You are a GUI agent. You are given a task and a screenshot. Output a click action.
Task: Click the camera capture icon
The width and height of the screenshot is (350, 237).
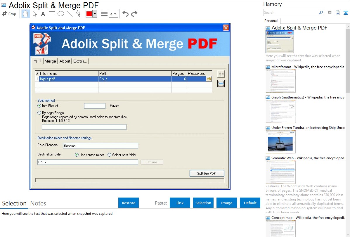tap(330, 13)
